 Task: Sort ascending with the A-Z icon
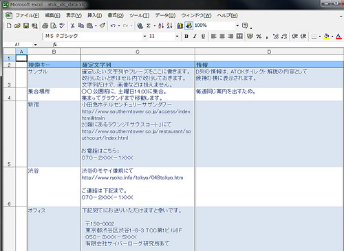coord(161,25)
